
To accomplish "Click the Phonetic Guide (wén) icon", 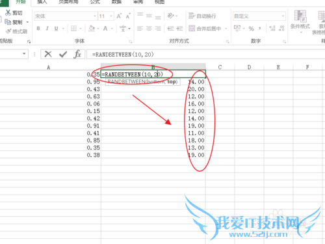I will click(x=123, y=29).
